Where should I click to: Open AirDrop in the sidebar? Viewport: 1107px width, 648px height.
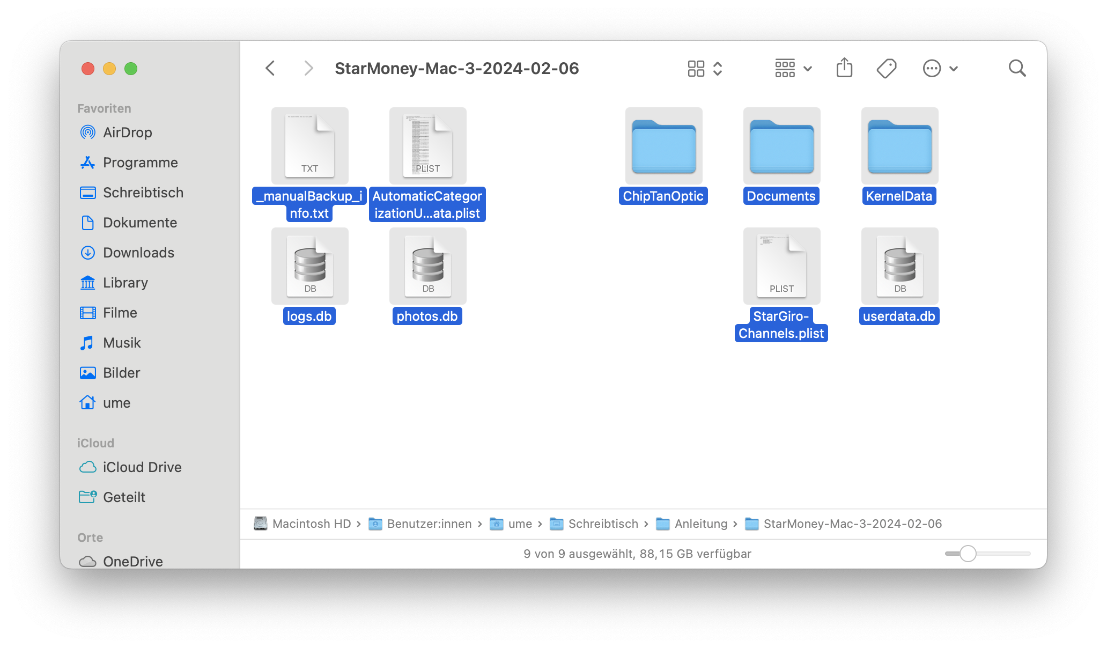127,132
